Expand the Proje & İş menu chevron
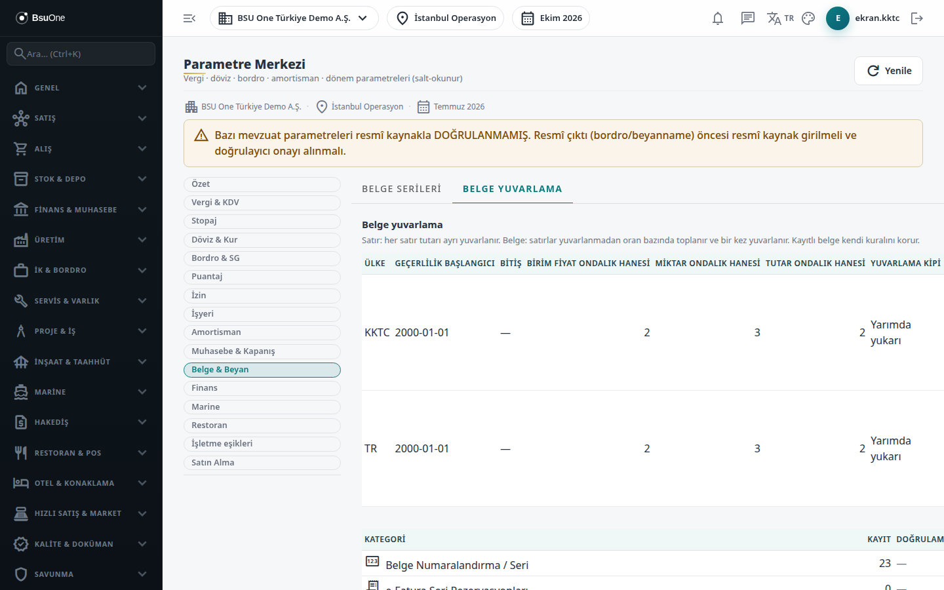 (142, 331)
